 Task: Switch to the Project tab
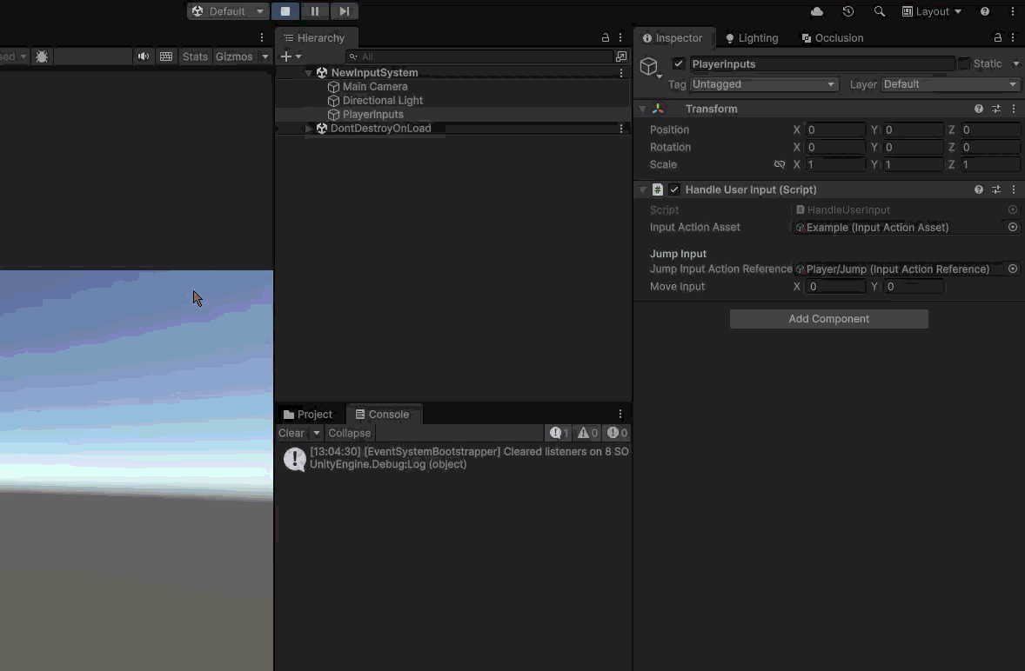pyautogui.click(x=308, y=414)
